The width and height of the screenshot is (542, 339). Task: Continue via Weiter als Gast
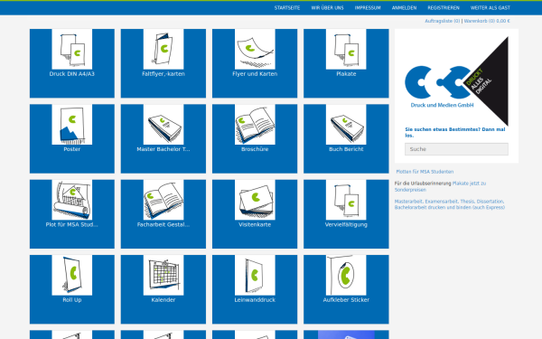(x=491, y=7)
